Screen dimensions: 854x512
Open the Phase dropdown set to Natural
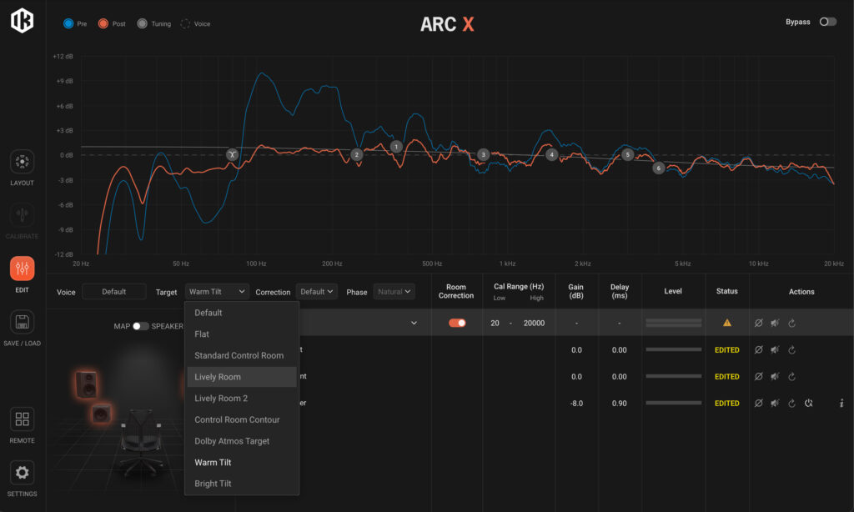pos(394,292)
